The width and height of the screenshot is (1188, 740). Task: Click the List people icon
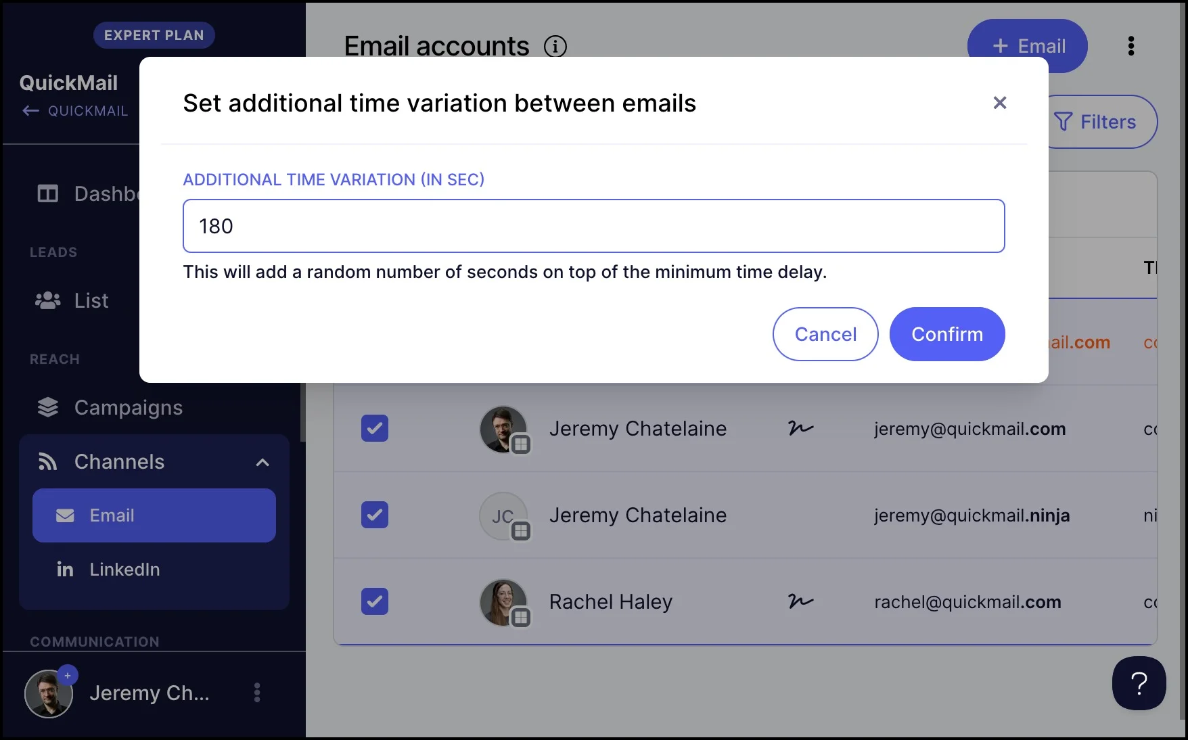(x=47, y=301)
